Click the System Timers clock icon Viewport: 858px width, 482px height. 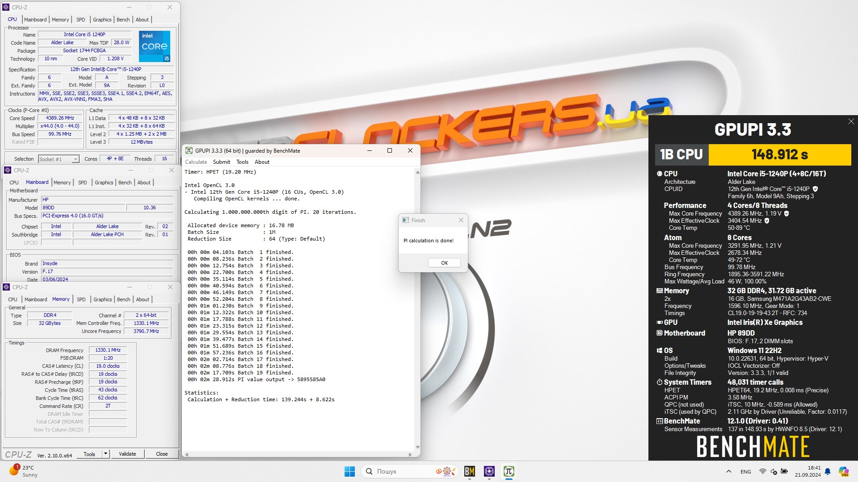tap(659, 382)
